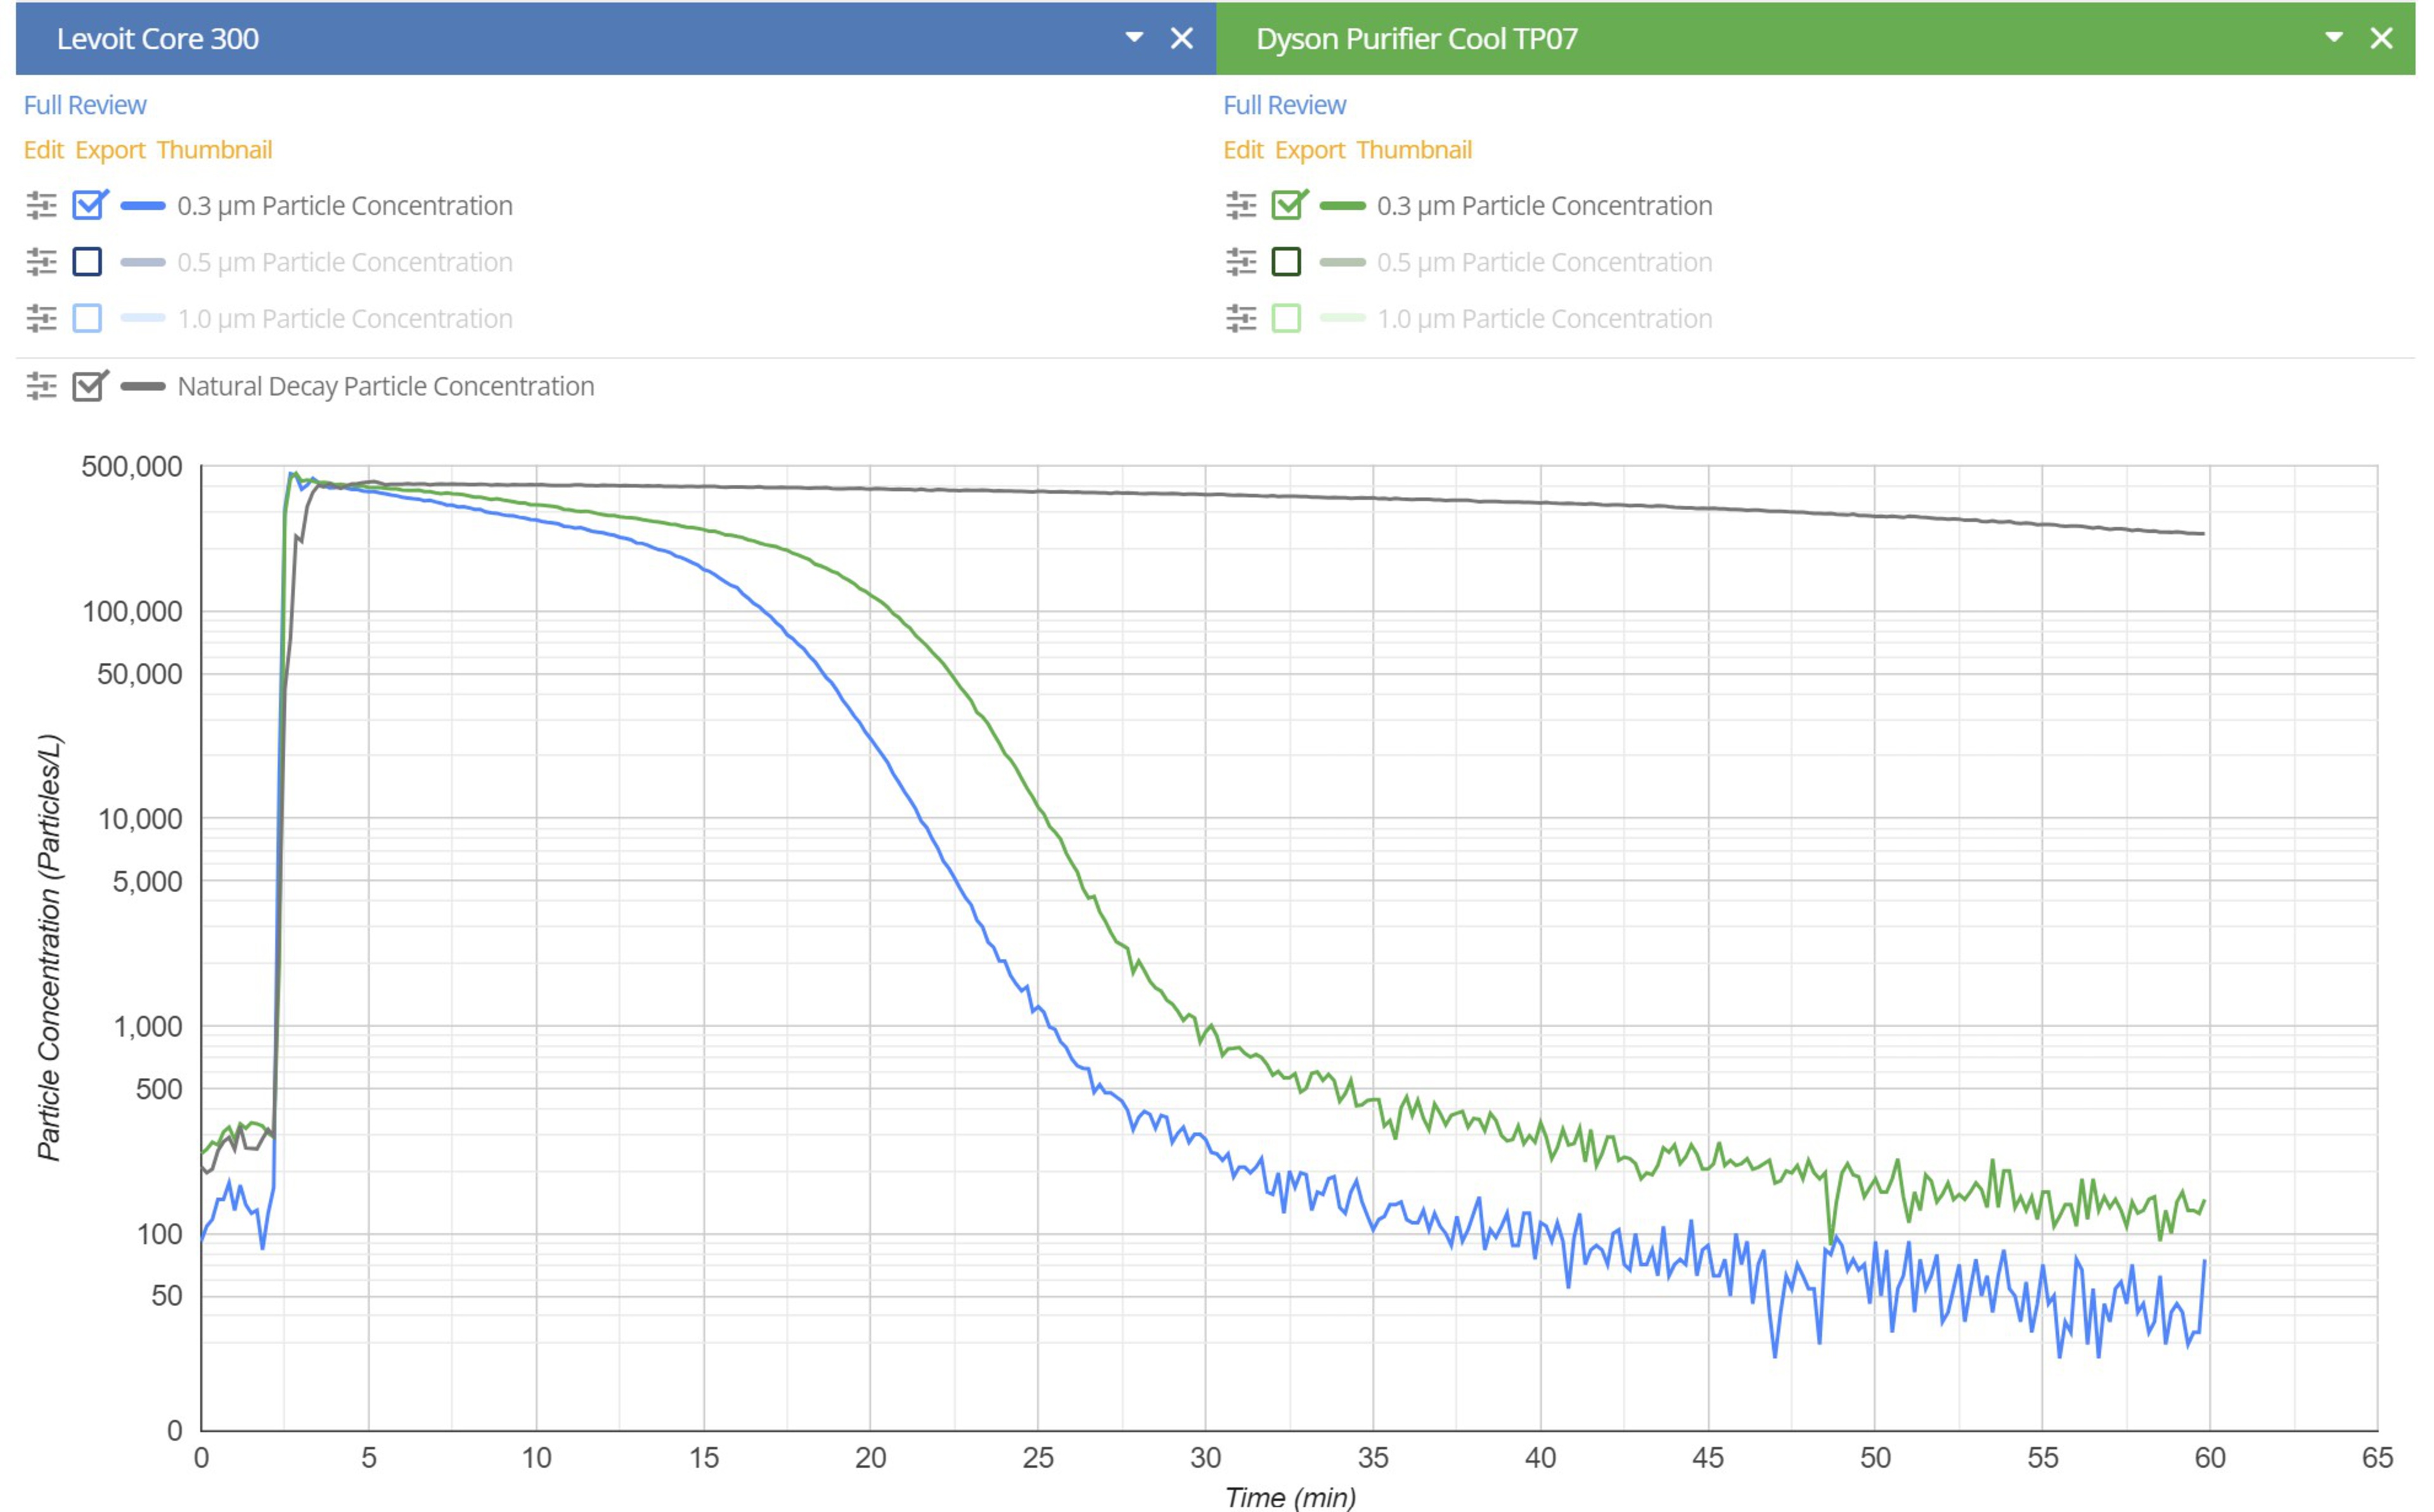
Task: Click Edit under Dyson Purifier Cool TP07
Action: (1243, 150)
